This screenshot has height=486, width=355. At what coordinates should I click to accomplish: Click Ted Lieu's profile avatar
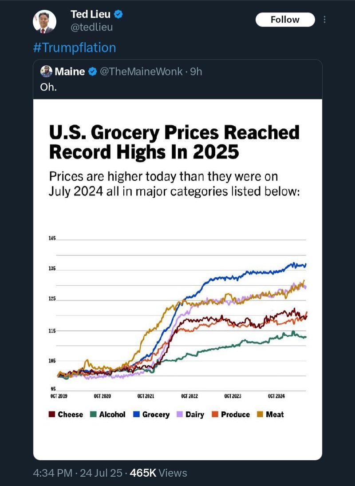pos(44,22)
